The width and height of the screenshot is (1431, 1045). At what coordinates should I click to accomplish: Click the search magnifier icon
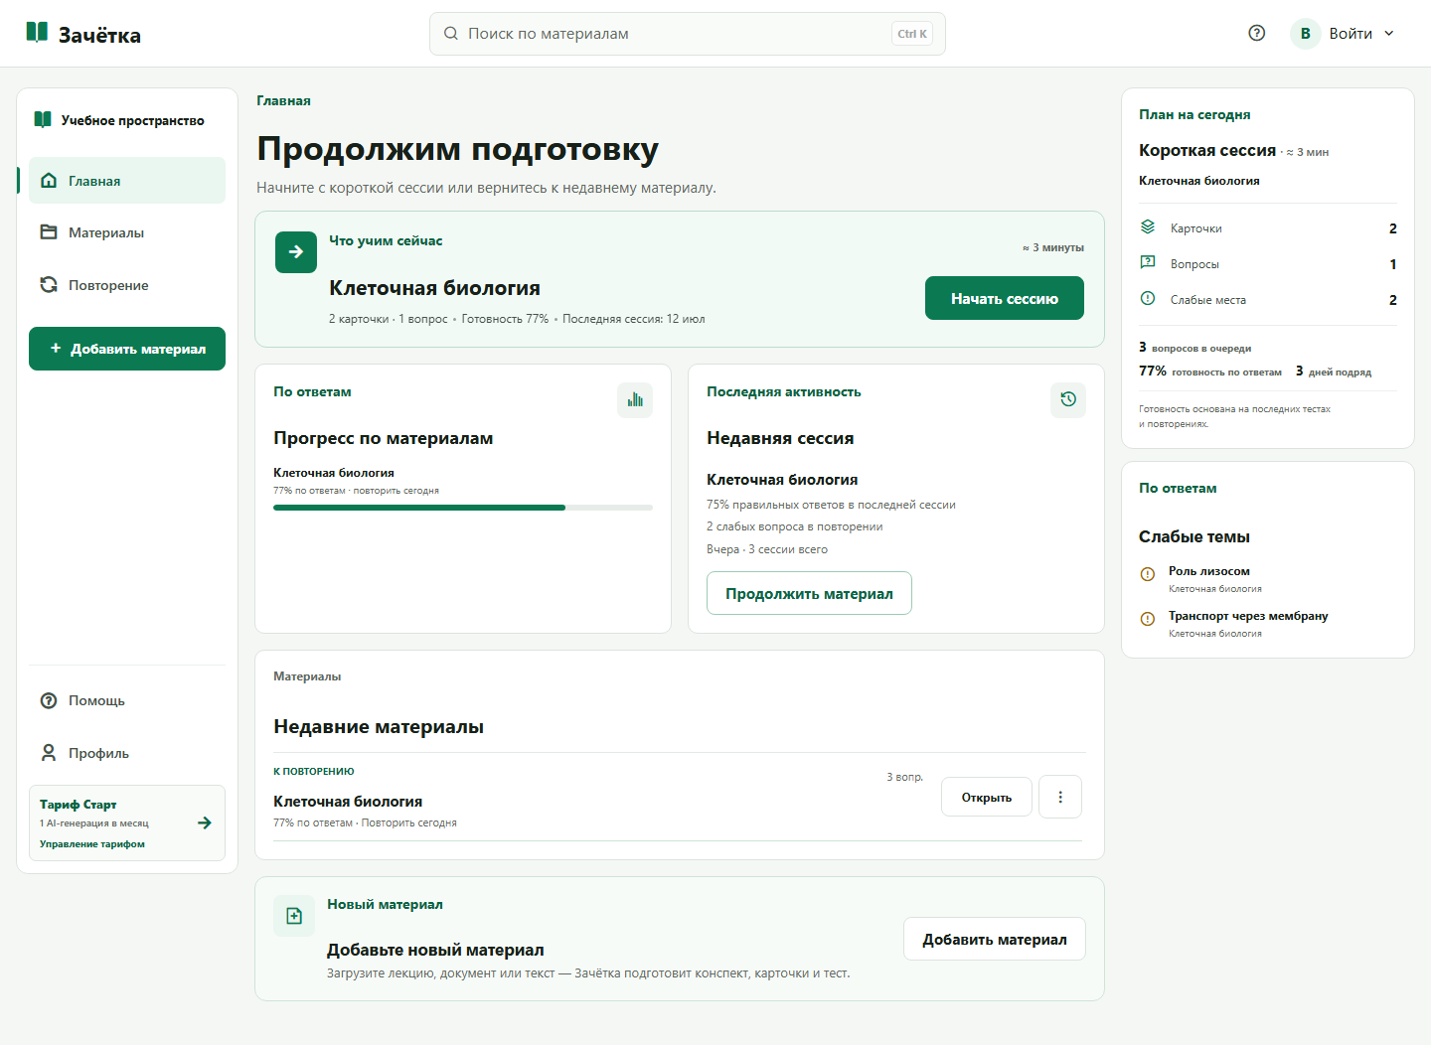451,34
